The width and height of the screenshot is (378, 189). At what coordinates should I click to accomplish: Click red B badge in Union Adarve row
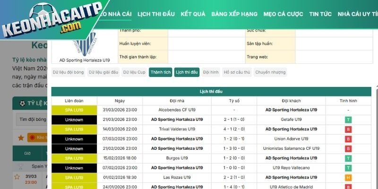click(x=348, y=139)
